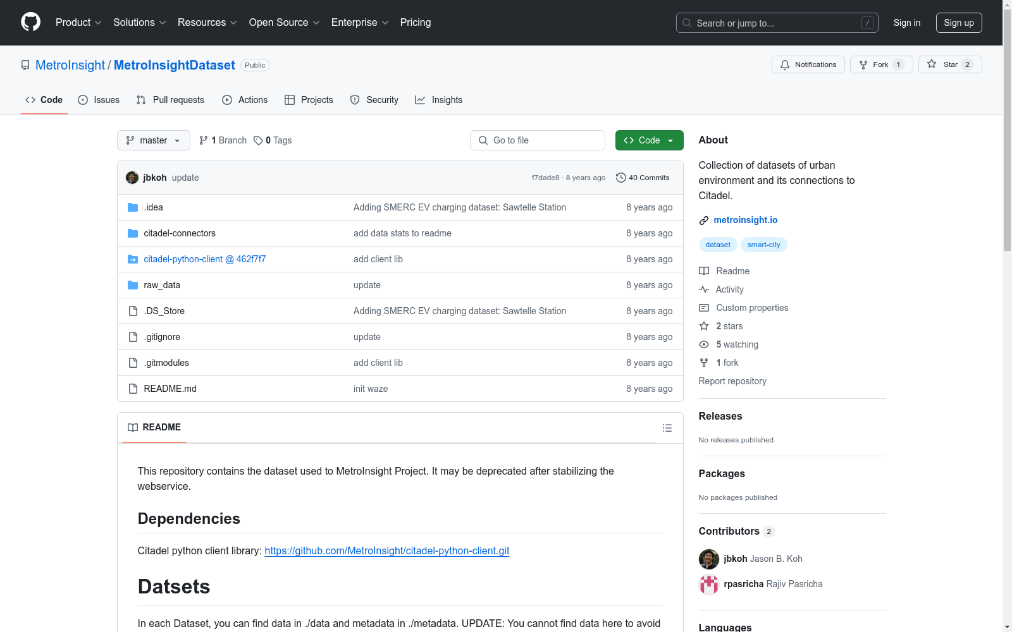Open the MetroInsight owner link
Viewport: 1012px width, 632px height.
click(70, 65)
